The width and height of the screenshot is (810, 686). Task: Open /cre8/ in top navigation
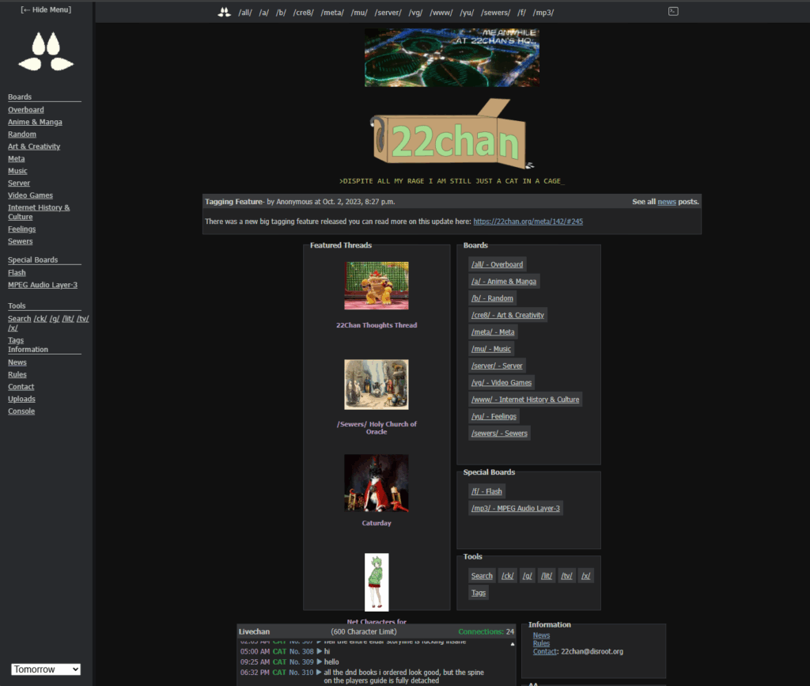click(x=303, y=13)
